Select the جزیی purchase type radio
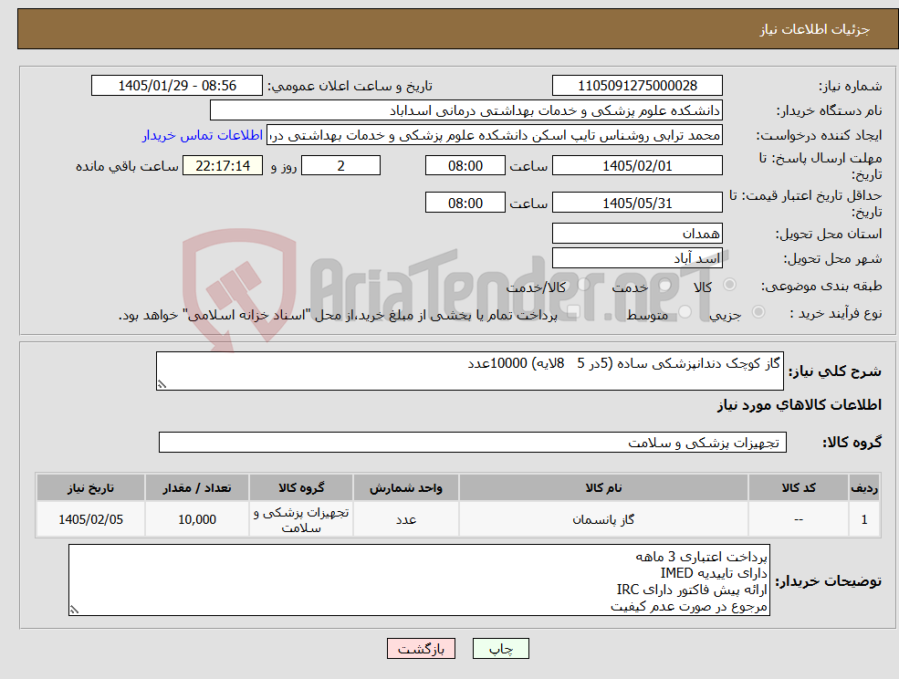The height and width of the screenshot is (679, 899). pos(758,312)
